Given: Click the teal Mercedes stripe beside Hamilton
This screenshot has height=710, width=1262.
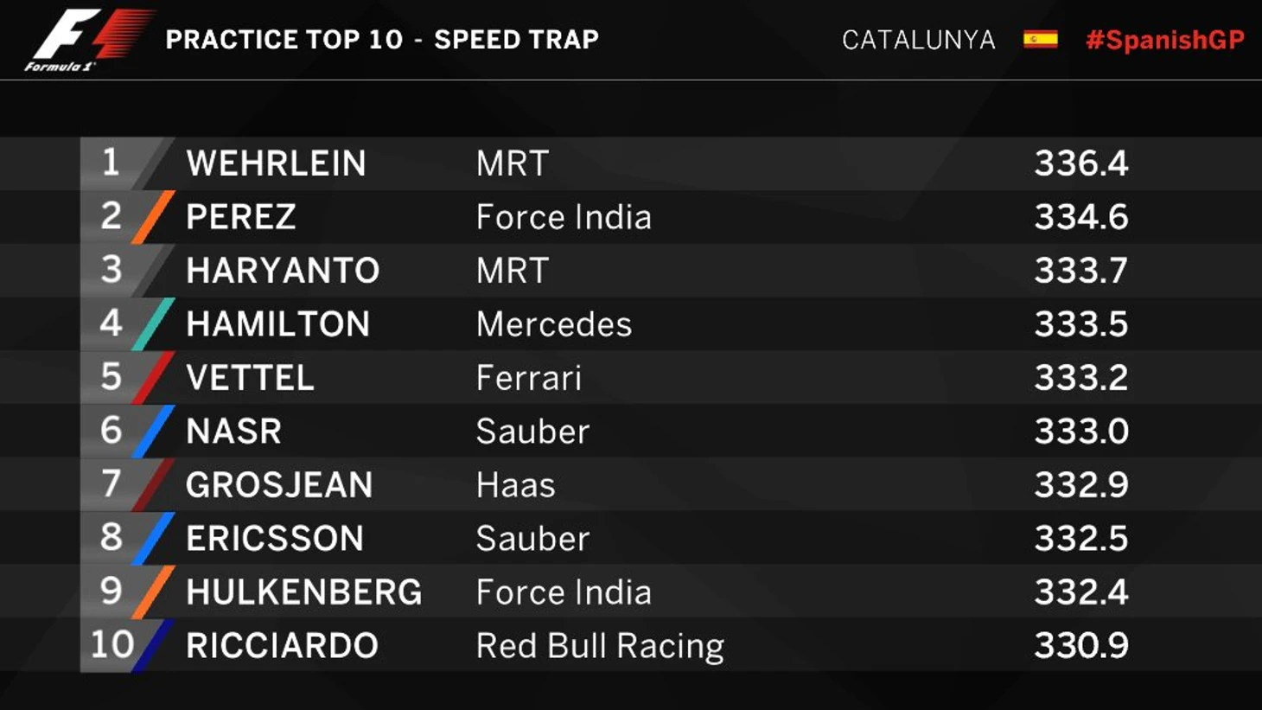Looking at the screenshot, I should [153, 324].
